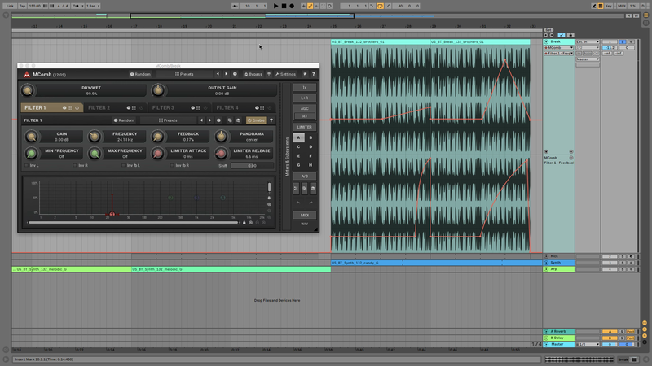Click the main Random button in MComb
Image resolution: width=652 pixels, height=366 pixels.
pyautogui.click(x=140, y=74)
